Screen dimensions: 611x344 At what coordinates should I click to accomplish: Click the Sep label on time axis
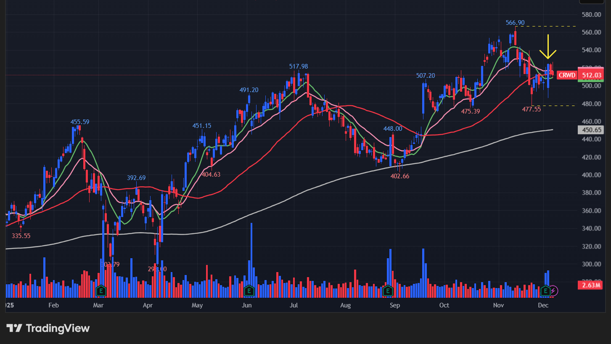tap(394, 305)
